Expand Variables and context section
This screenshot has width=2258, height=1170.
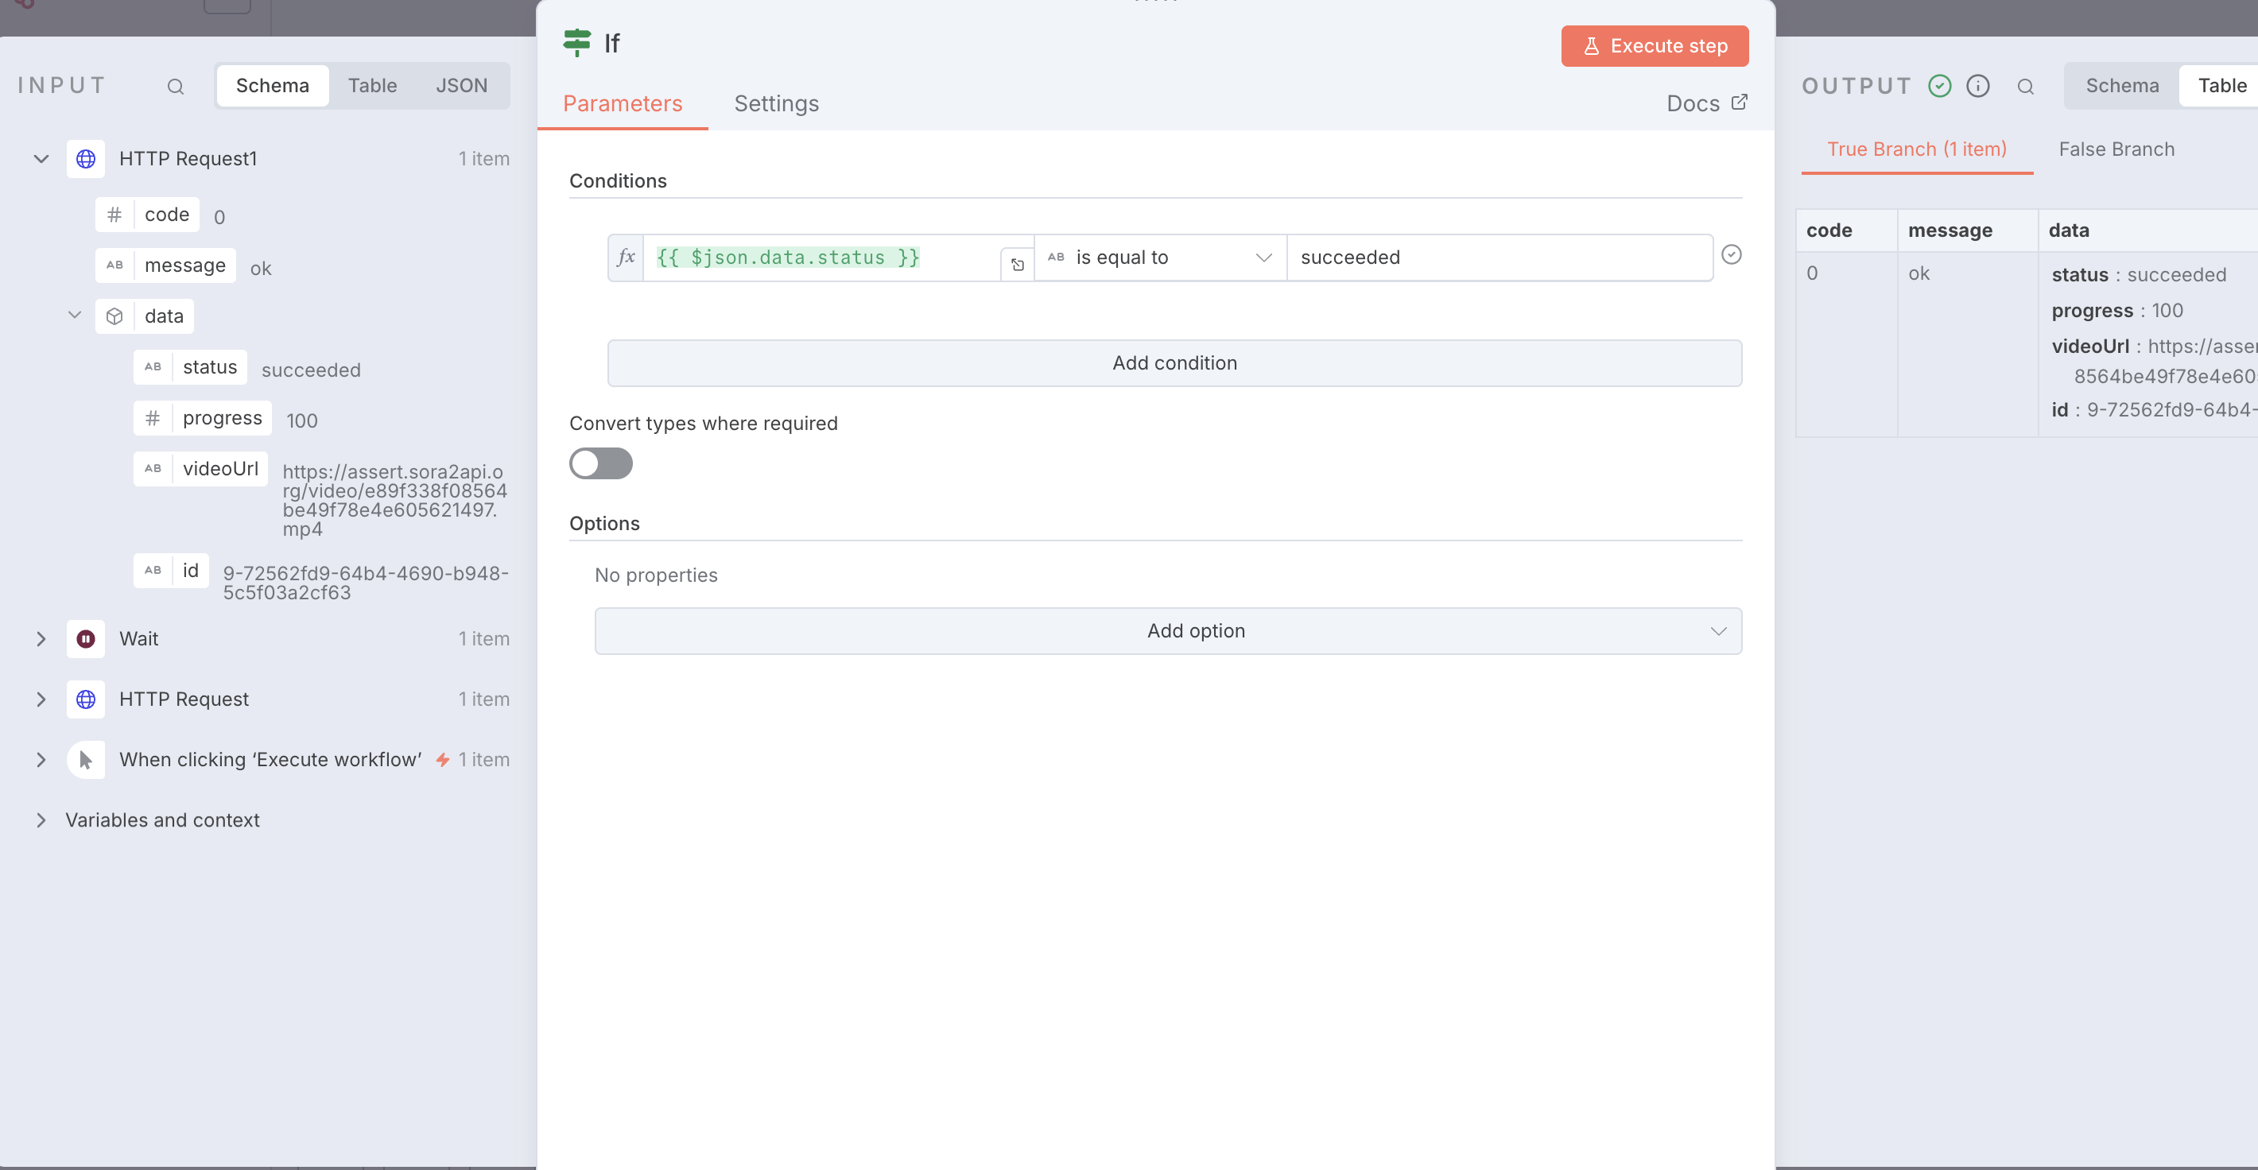[x=41, y=820]
